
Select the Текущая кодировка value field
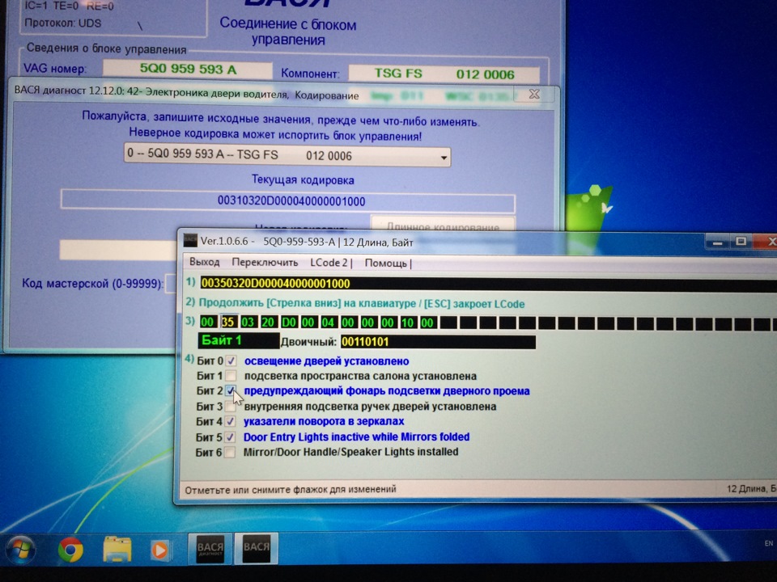288,201
